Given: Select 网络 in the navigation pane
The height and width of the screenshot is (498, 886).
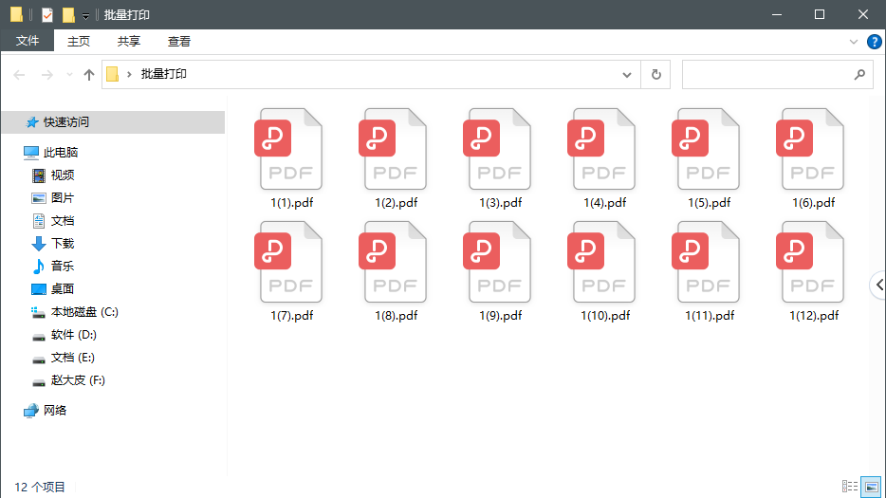Looking at the screenshot, I should click(55, 411).
